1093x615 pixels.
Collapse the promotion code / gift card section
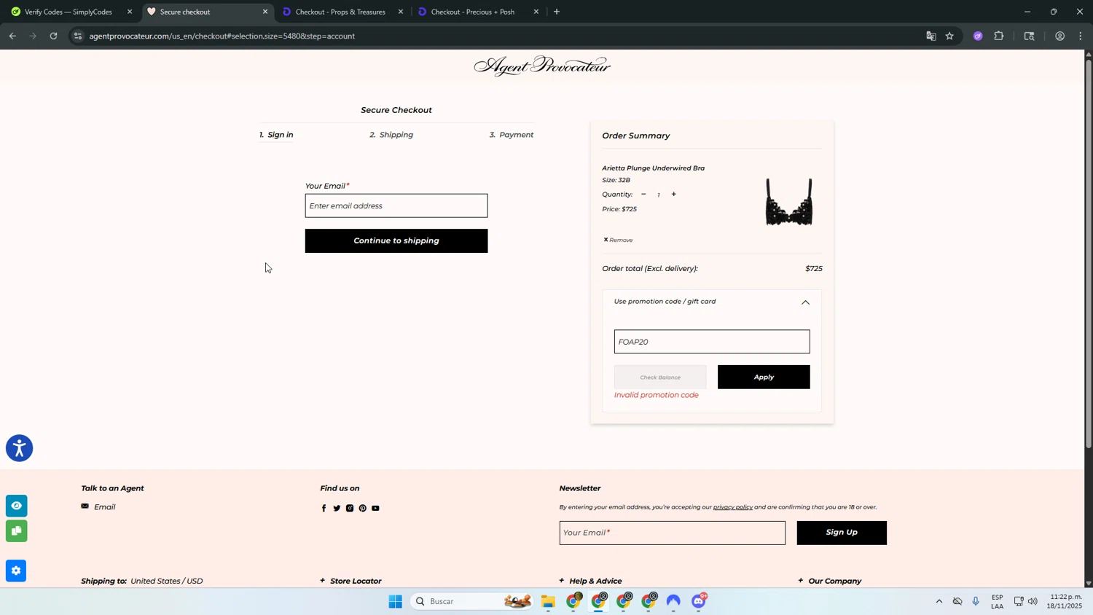805,302
